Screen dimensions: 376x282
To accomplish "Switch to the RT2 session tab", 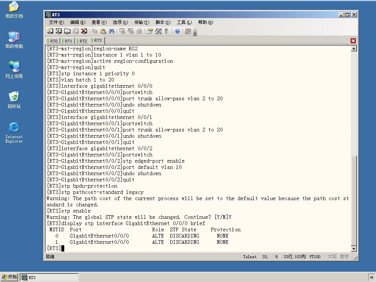I will pos(82,41).
